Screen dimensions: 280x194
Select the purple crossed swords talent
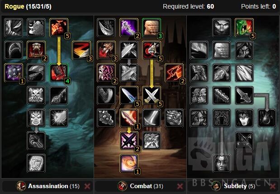129,141
